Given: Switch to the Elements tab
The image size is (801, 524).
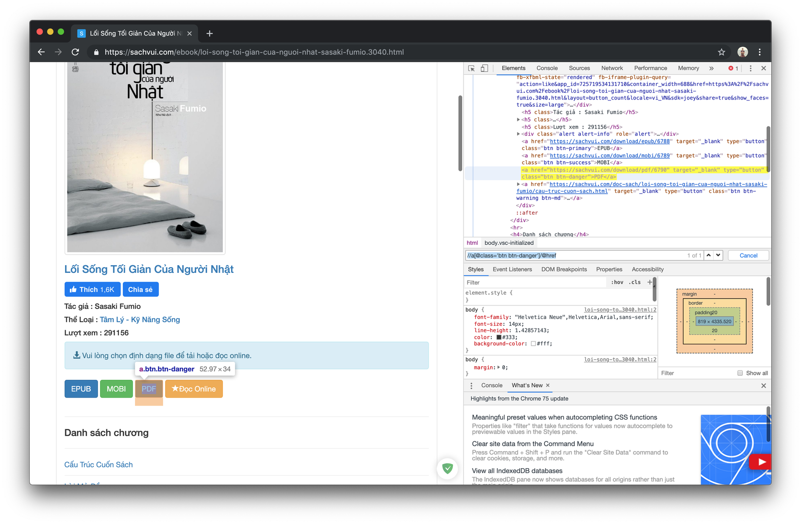Looking at the screenshot, I should click(x=514, y=68).
